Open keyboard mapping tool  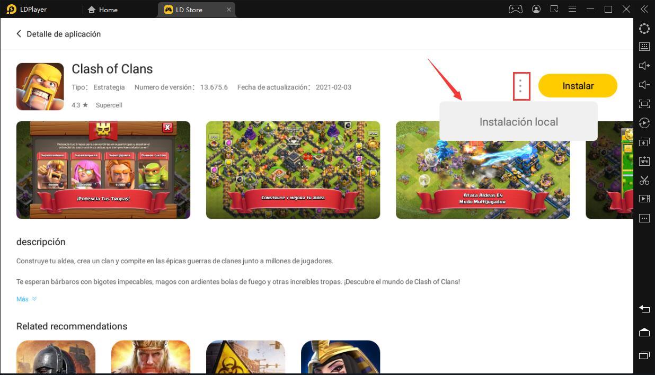[x=644, y=47]
